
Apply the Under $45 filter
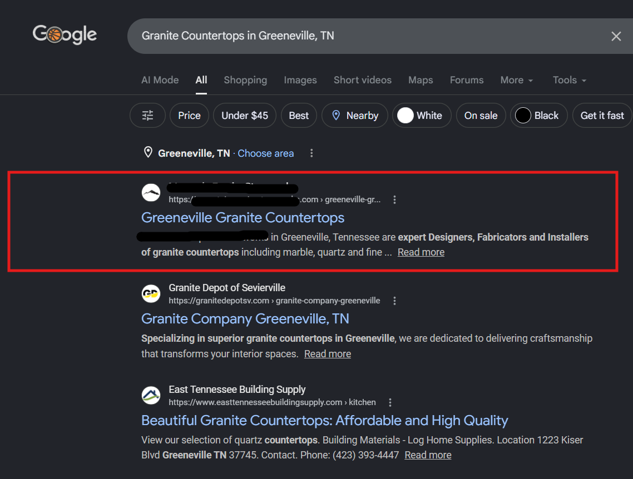click(x=245, y=116)
